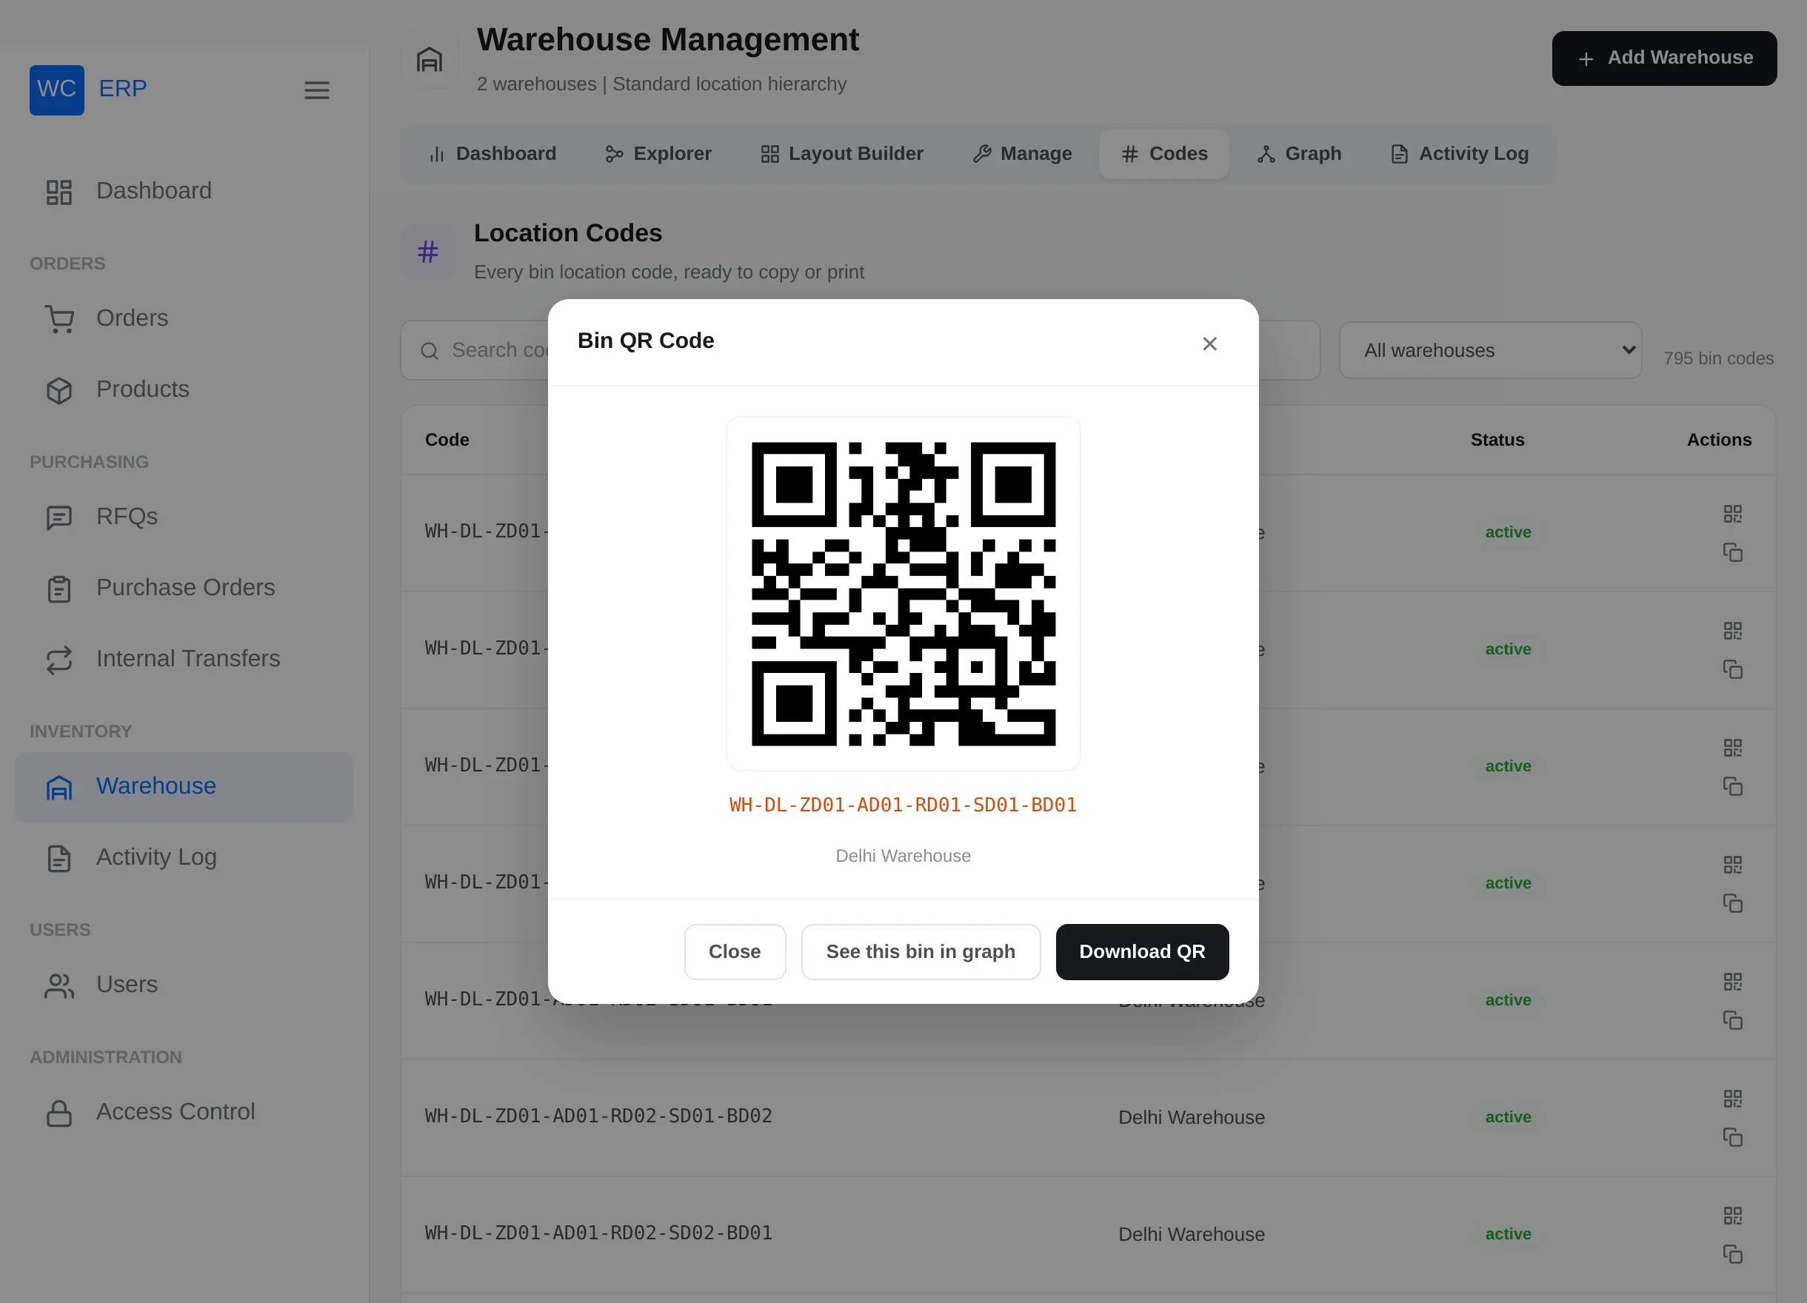The width and height of the screenshot is (1807, 1303).
Task: Show QR code for fifth table row
Action: tap(1732, 982)
